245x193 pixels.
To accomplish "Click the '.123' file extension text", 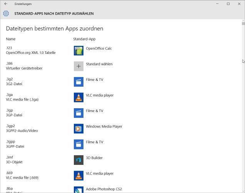I will coord(9,48).
